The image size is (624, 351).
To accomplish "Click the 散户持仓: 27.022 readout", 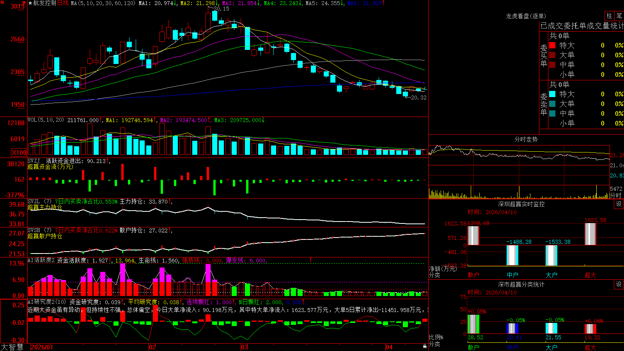I will [x=146, y=230].
